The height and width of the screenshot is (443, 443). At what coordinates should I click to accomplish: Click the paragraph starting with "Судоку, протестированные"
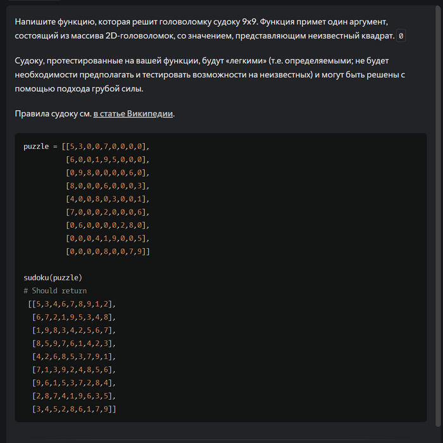coord(209,75)
